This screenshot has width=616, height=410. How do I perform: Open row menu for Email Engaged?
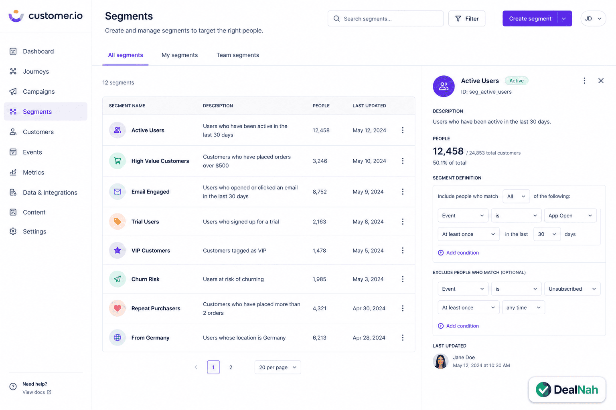tap(403, 192)
